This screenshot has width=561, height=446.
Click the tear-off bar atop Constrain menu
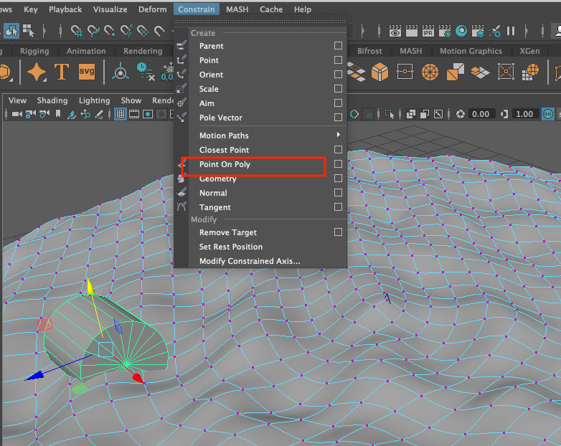[x=260, y=22]
